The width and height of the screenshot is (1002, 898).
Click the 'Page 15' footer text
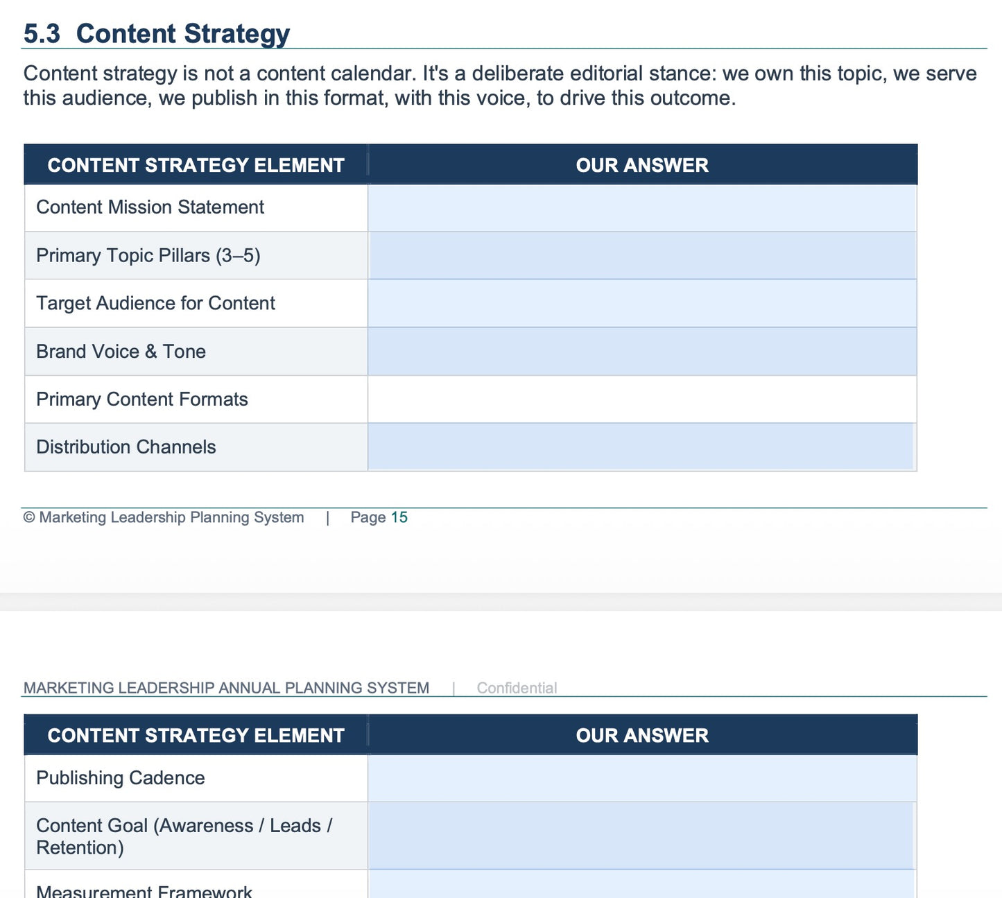(379, 517)
